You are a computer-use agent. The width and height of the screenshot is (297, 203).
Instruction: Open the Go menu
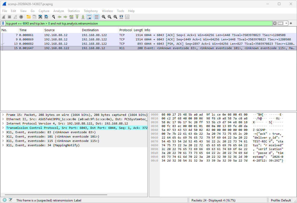[x=33, y=11]
